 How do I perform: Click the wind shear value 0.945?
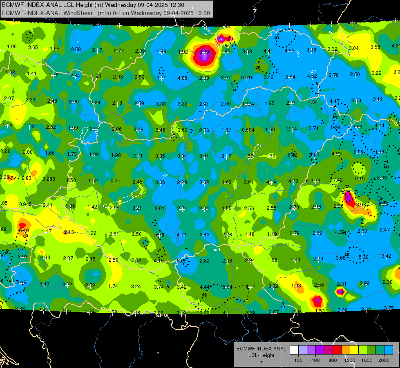pos(25,204)
